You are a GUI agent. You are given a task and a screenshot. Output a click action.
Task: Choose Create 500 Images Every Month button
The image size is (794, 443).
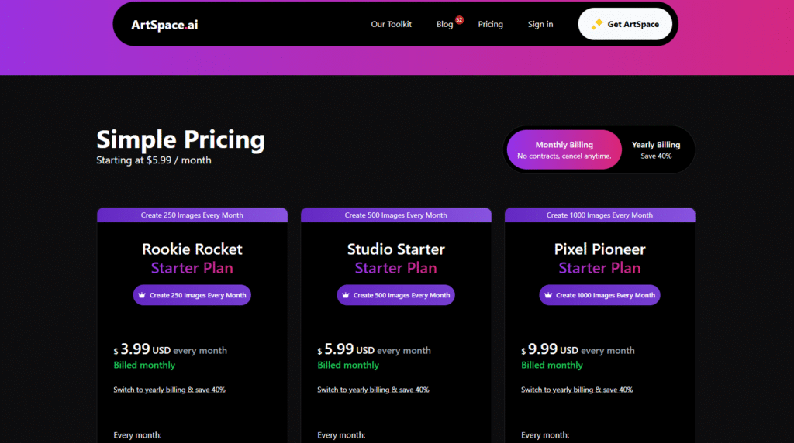(396, 295)
